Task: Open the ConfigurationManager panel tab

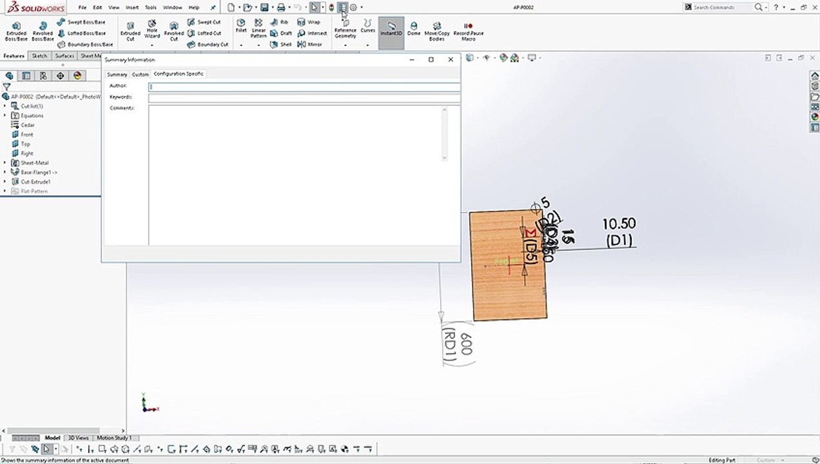Action: (x=43, y=75)
